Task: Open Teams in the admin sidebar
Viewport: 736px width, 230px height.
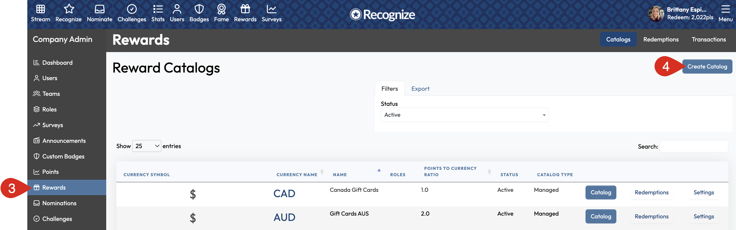Action: [x=51, y=94]
